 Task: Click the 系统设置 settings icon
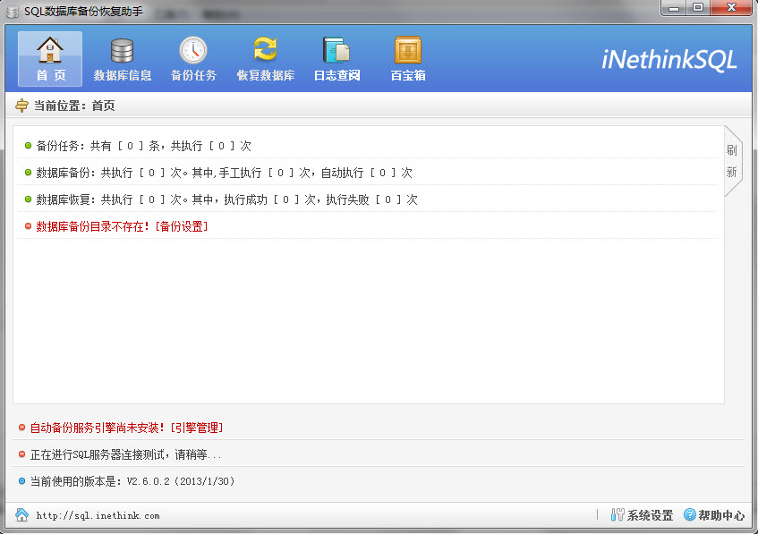click(641, 515)
